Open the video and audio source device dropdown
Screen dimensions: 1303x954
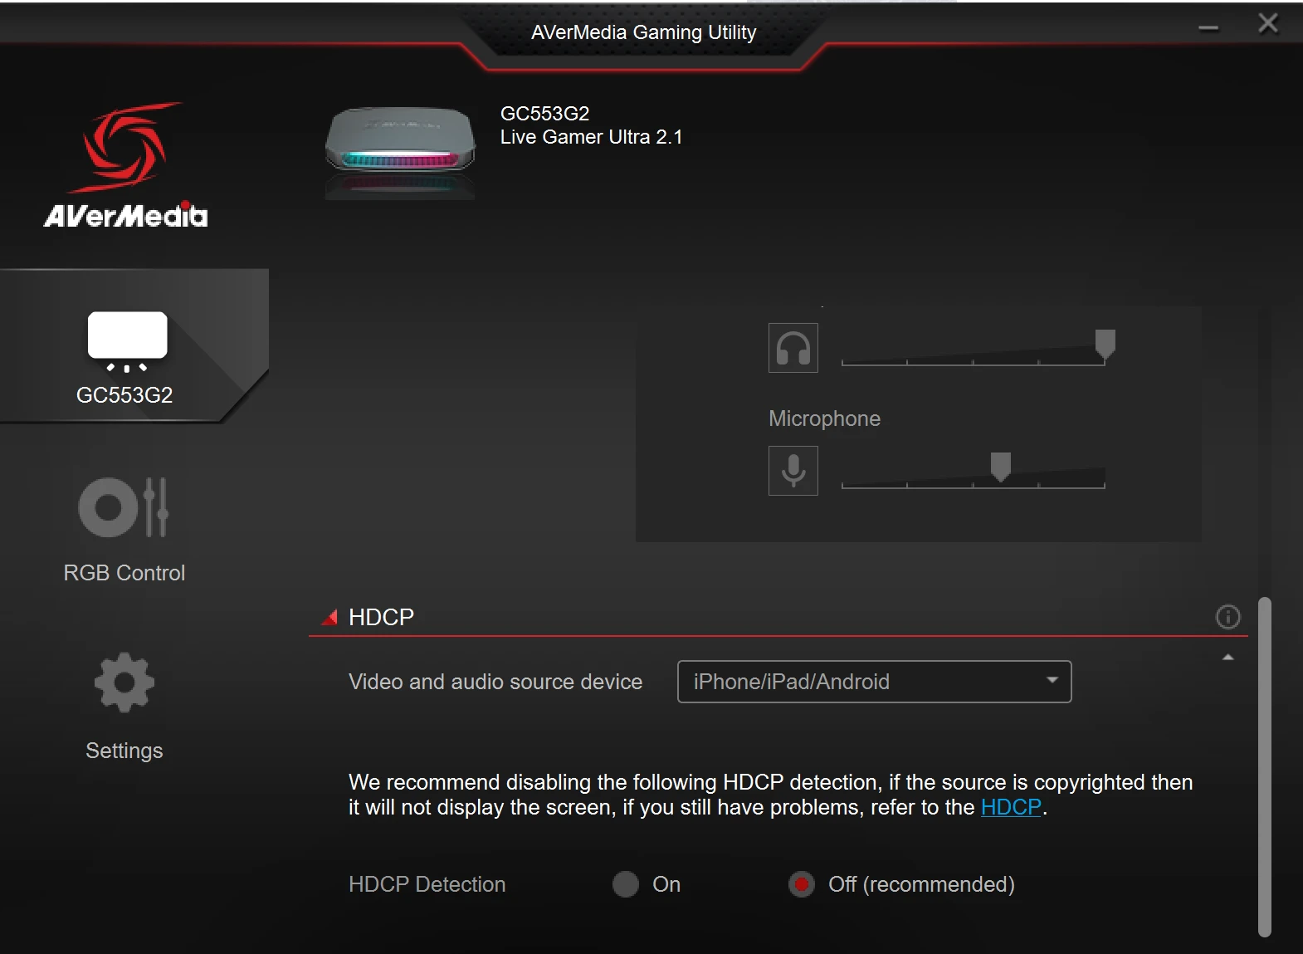874,682
